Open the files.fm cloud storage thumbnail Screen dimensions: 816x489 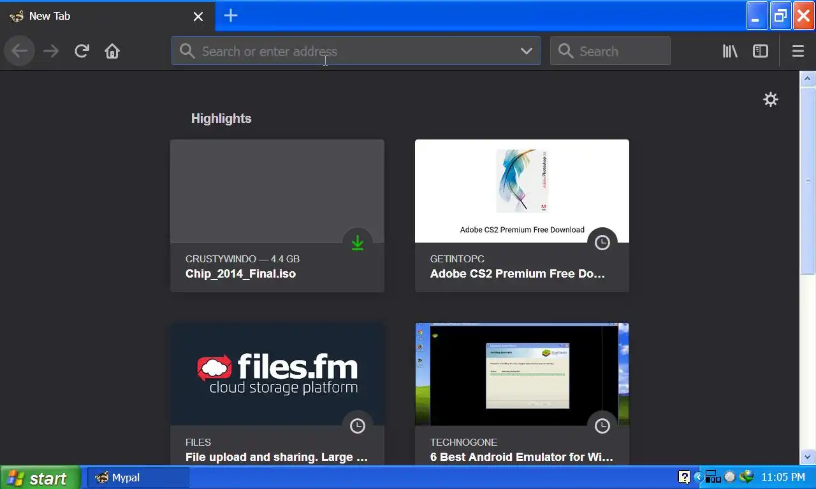[277, 374]
